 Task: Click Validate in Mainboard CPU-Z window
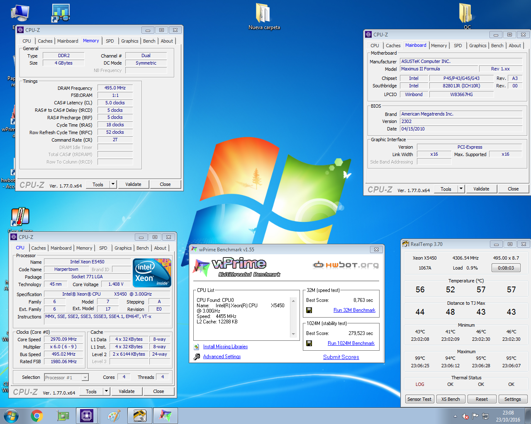coord(481,189)
